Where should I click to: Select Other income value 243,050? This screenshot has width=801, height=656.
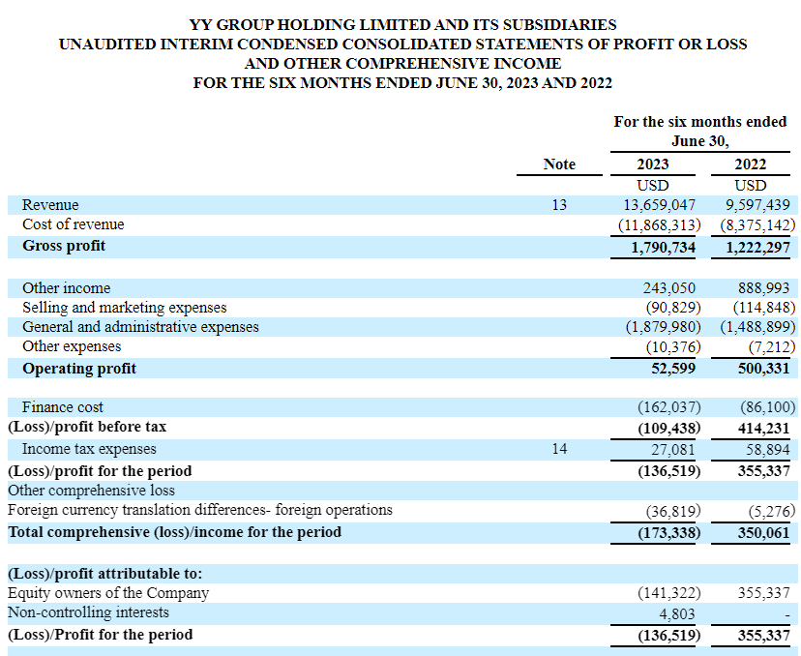coord(669,288)
